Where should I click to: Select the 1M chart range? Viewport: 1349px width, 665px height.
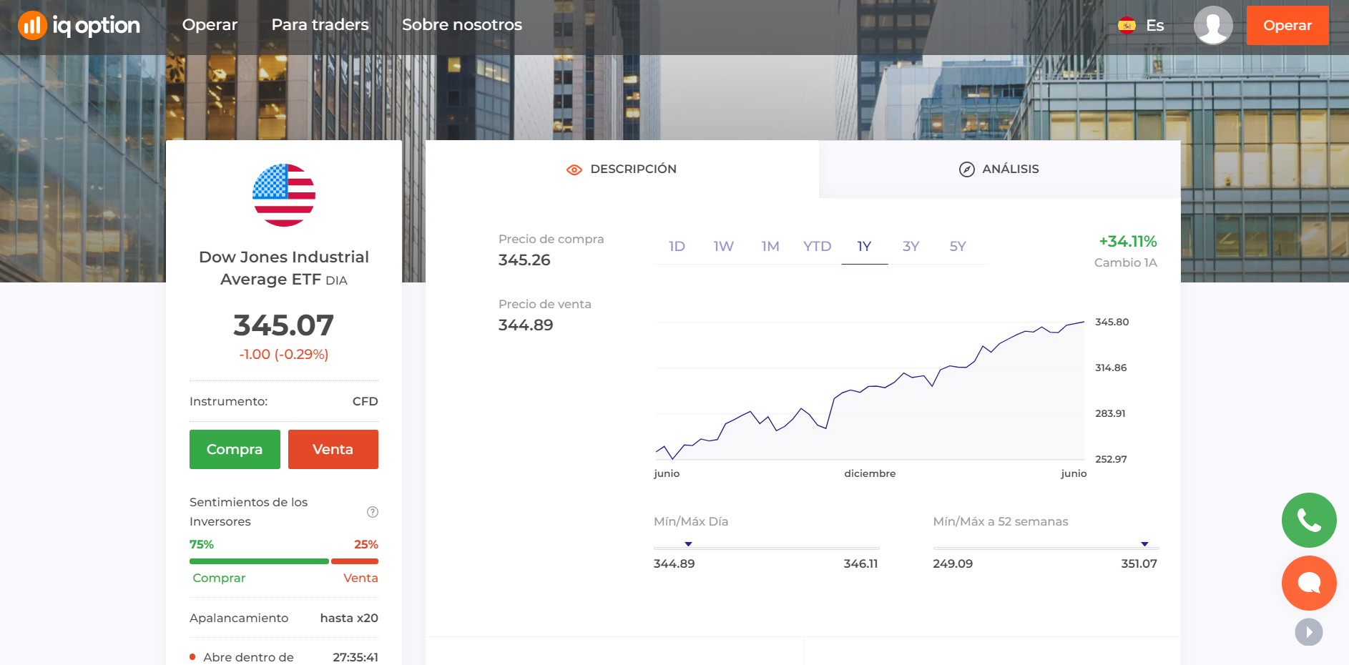tap(770, 247)
